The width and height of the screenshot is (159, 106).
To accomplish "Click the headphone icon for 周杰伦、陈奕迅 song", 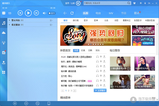I will [97, 66].
